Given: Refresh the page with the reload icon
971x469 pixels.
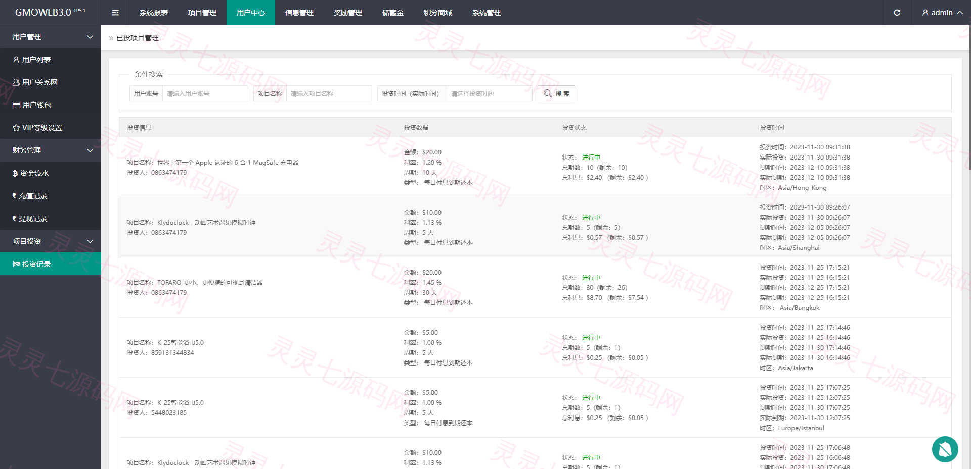Looking at the screenshot, I should [x=897, y=13].
